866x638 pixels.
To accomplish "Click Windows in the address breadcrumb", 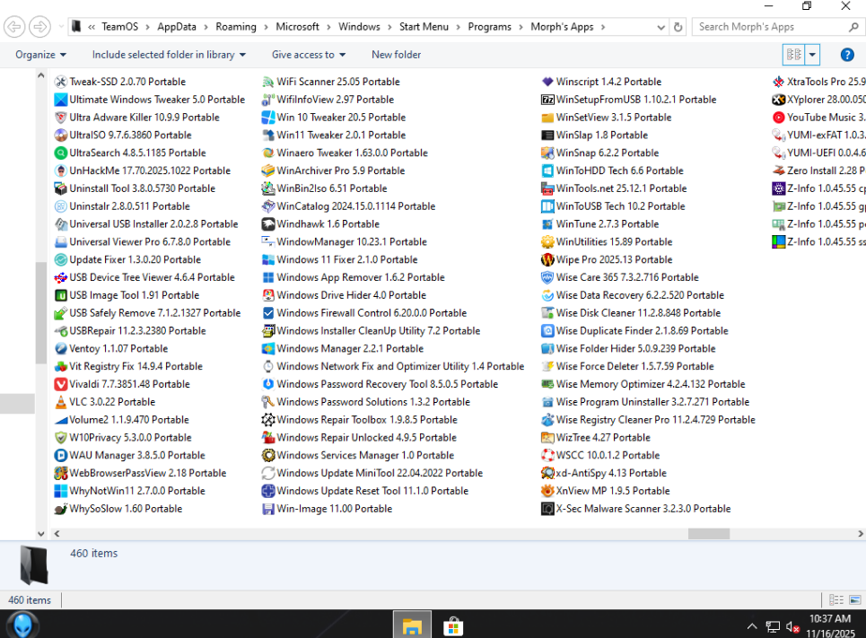I will point(359,27).
